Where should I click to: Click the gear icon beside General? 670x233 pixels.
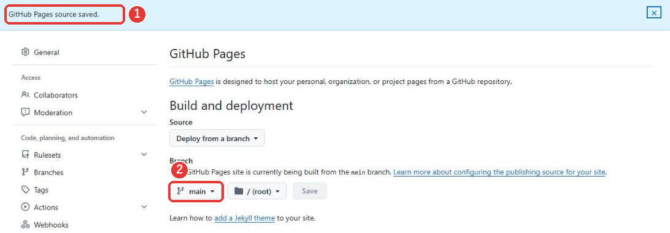pyautogui.click(x=25, y=52)
